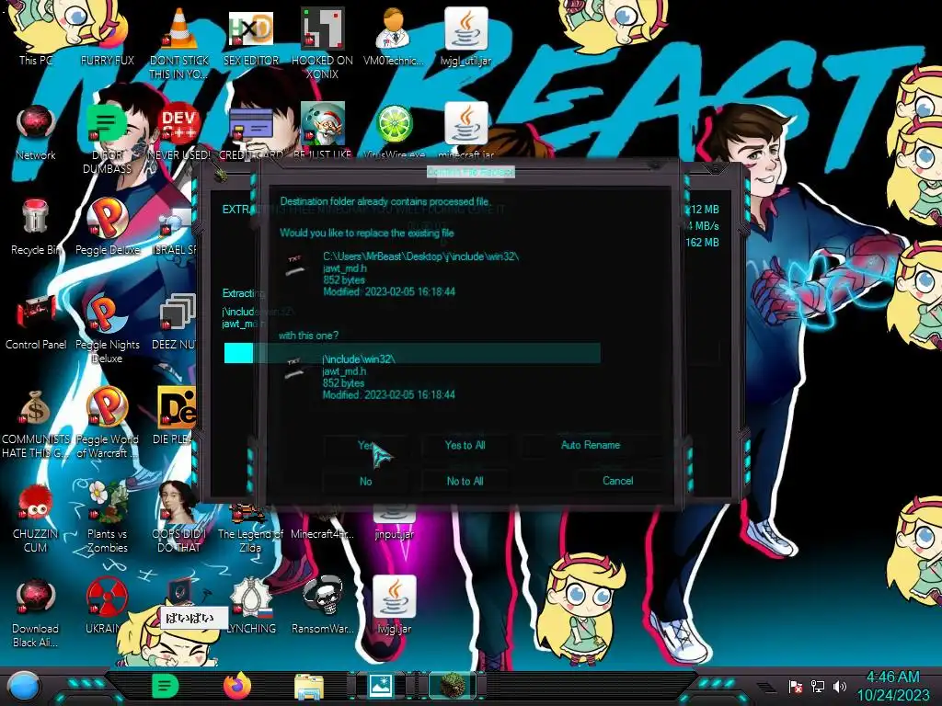This screenshot has width=942, height=706.
Task: Select the HxD hex editor desktop icon
Action: pyautogui.click(x=250, y=37)
